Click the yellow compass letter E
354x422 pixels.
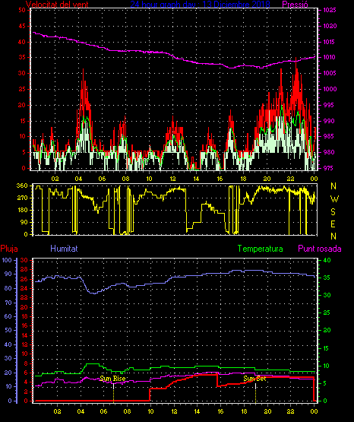point(333,224)
